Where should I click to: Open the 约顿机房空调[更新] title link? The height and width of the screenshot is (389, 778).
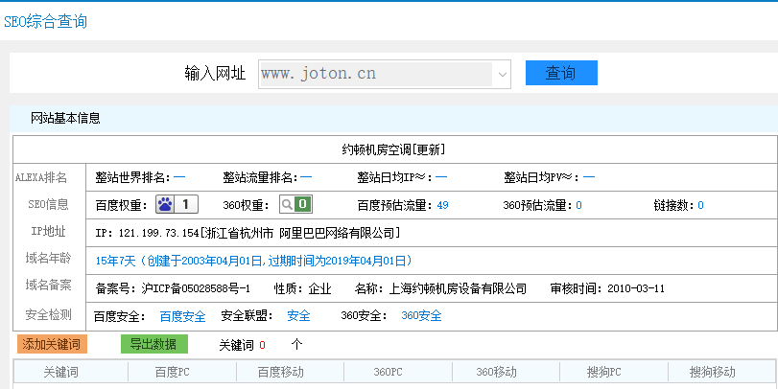point(393,149)
